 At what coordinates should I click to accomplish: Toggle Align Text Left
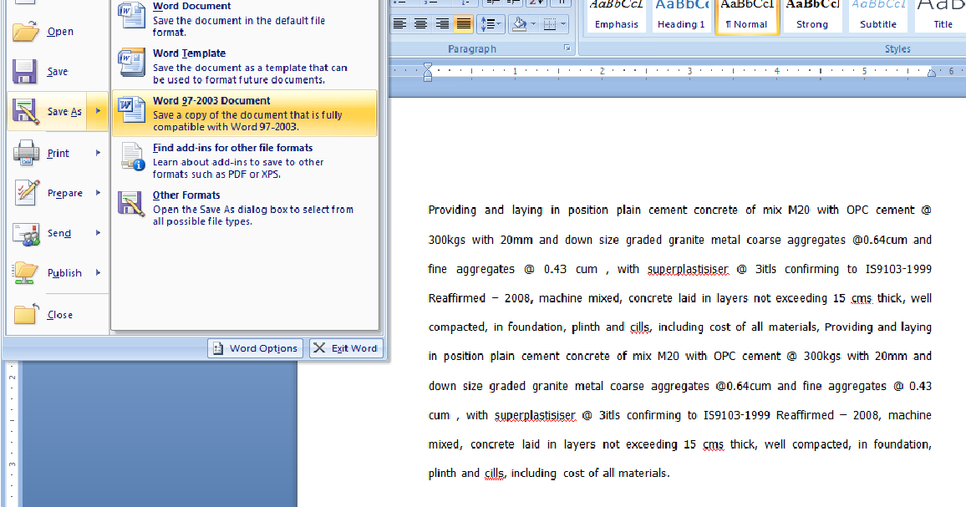(399, 24)
